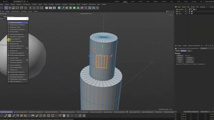Click the Показать все button in Attribute Manager
Screen dimensions: 214x120
tap(190, 62)
